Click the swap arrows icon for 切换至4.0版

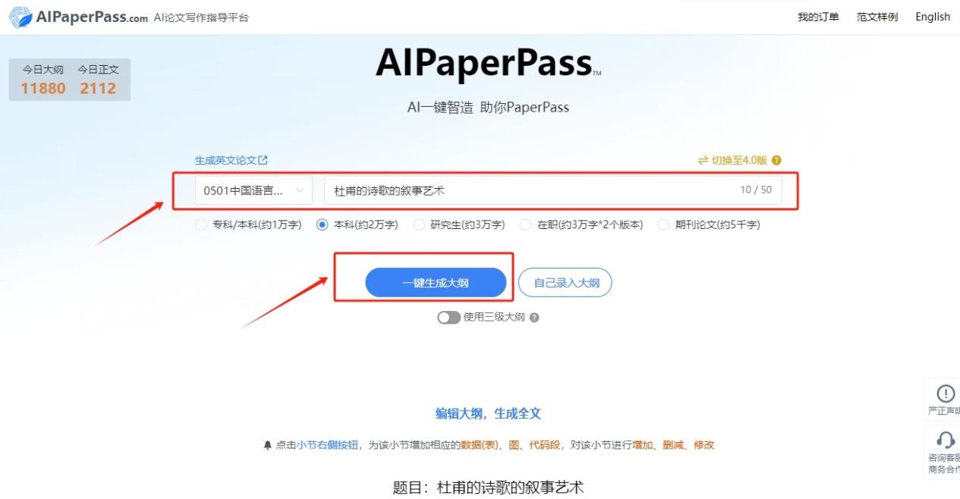pos(703,160)
